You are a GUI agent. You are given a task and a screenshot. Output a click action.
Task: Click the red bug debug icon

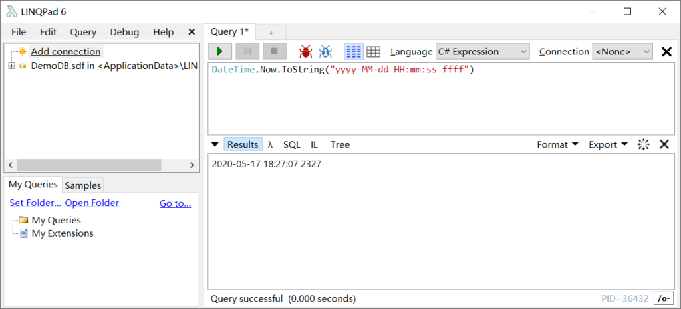[306, 52]
